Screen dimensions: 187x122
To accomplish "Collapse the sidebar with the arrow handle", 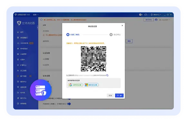I will tap(37, 27).
